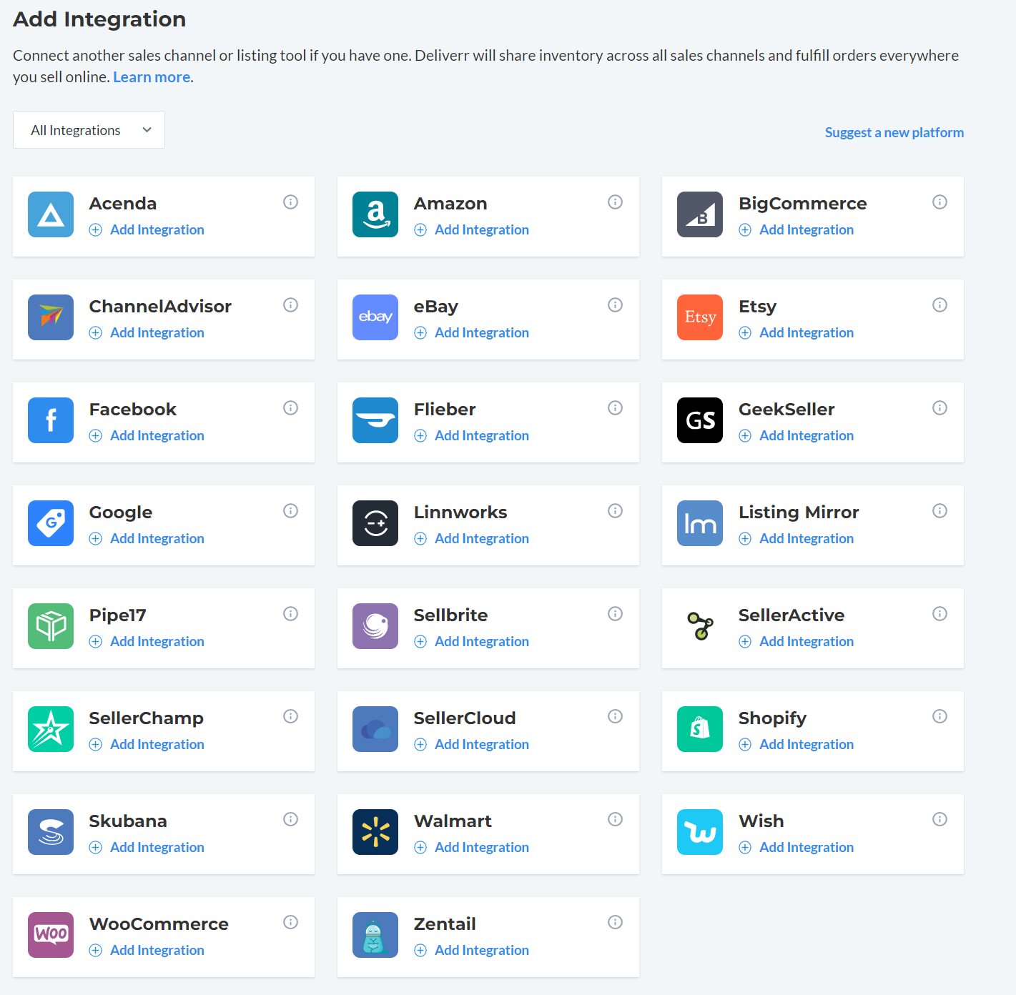
Task: Add Integration for Wish
Action: 796,847
